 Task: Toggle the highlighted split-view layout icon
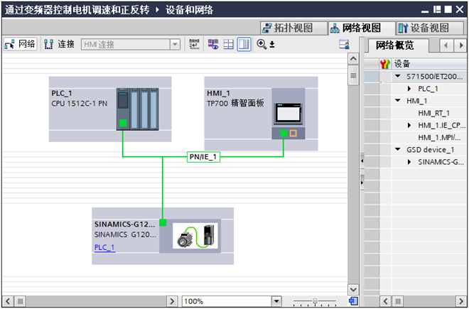click(x=244, y=44)
